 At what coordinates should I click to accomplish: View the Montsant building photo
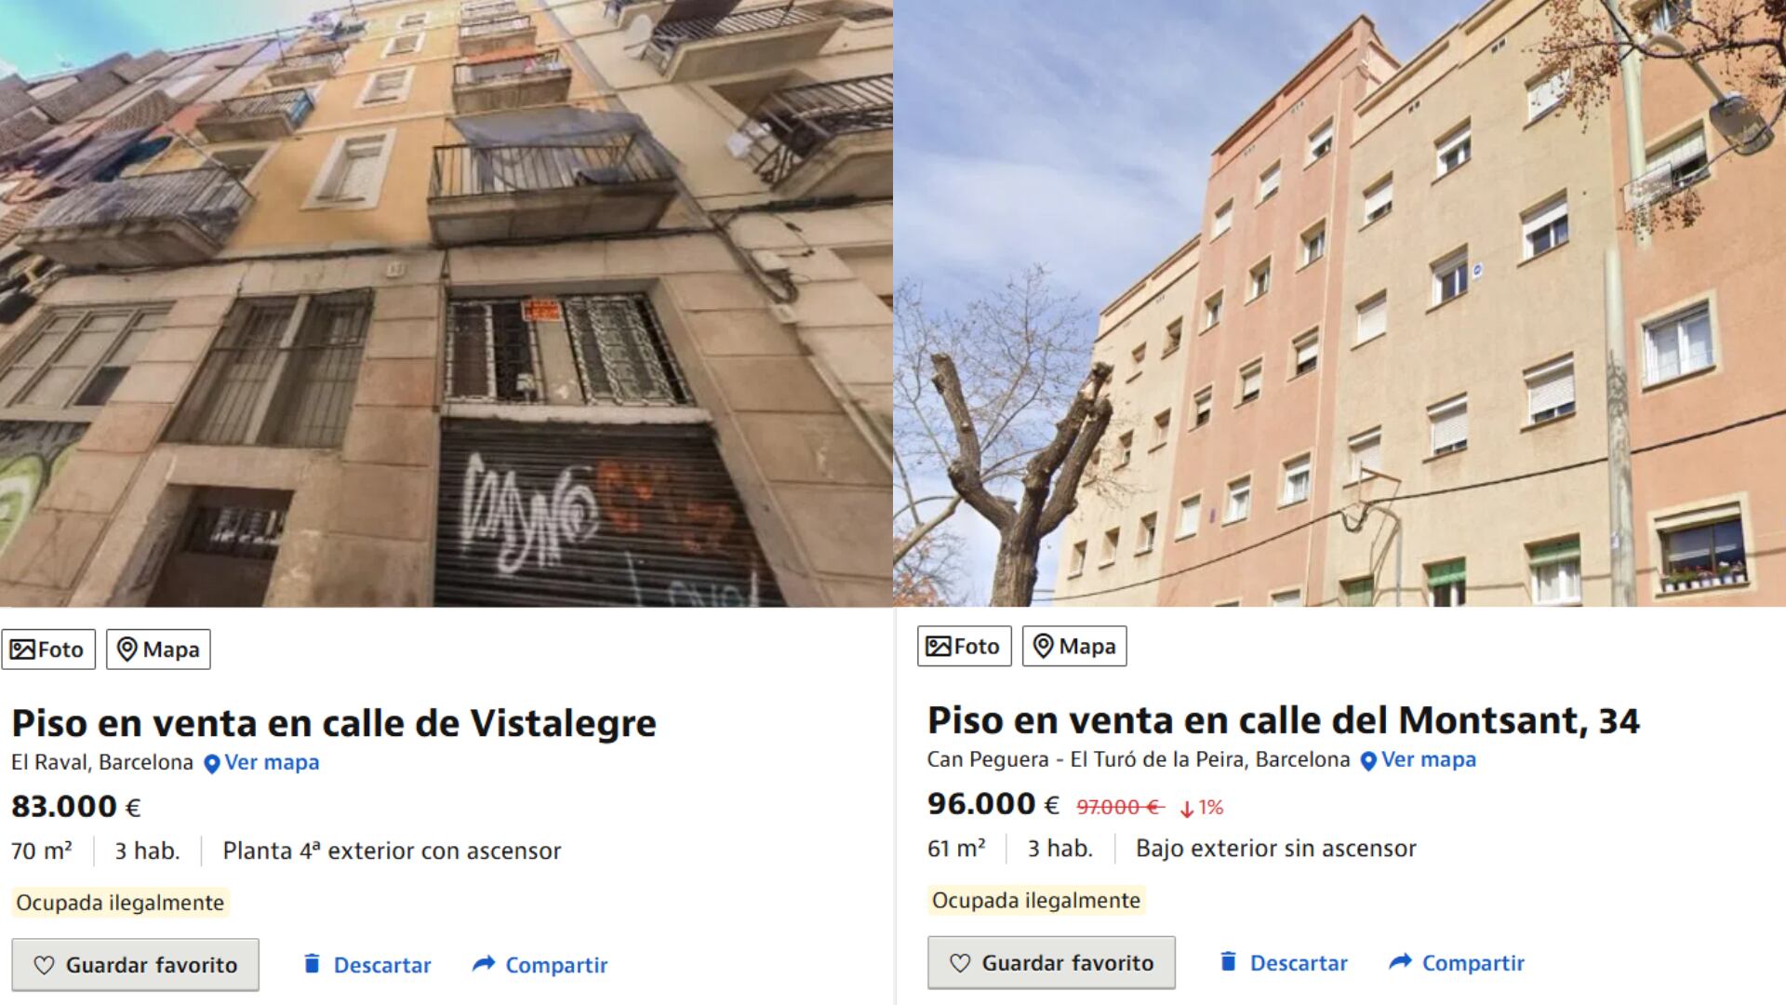pos(1339,303)
